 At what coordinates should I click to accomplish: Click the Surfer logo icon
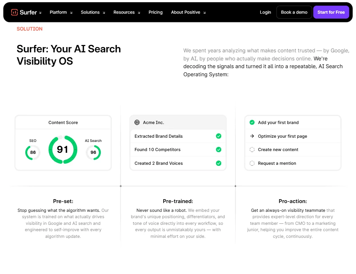pos(14,12)
